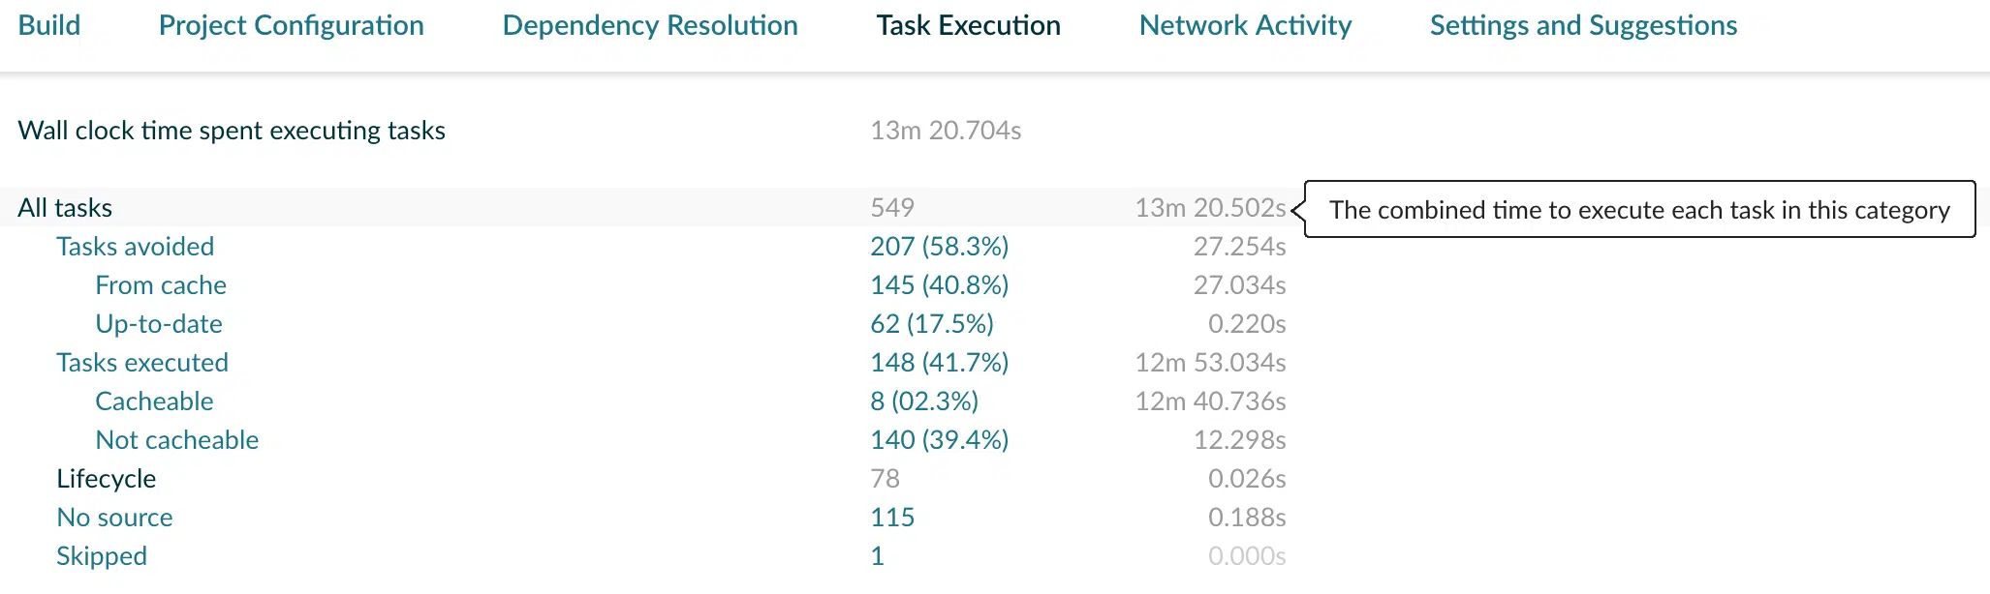Image resolution: width=1990 pixels, height=594 pixels.
Task: Go to Network Activity tab
Action: [x=1245, y=25]
